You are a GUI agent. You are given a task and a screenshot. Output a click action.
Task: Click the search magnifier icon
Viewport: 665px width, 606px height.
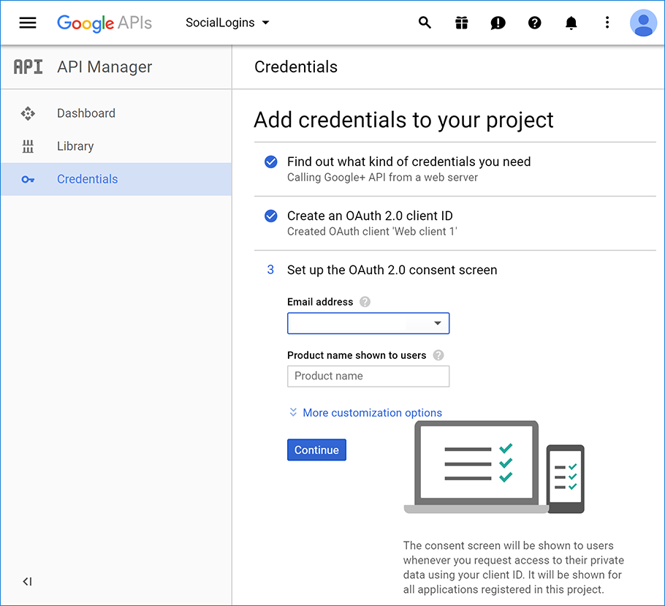coord(425,23)
